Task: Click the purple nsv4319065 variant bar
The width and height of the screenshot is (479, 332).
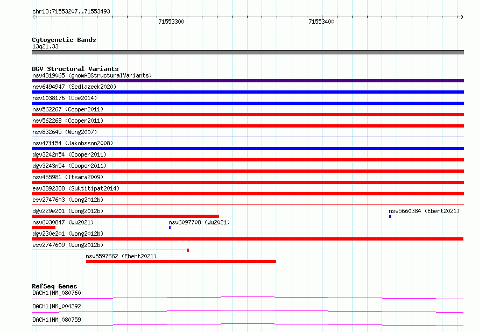Action: coord(248,81)
